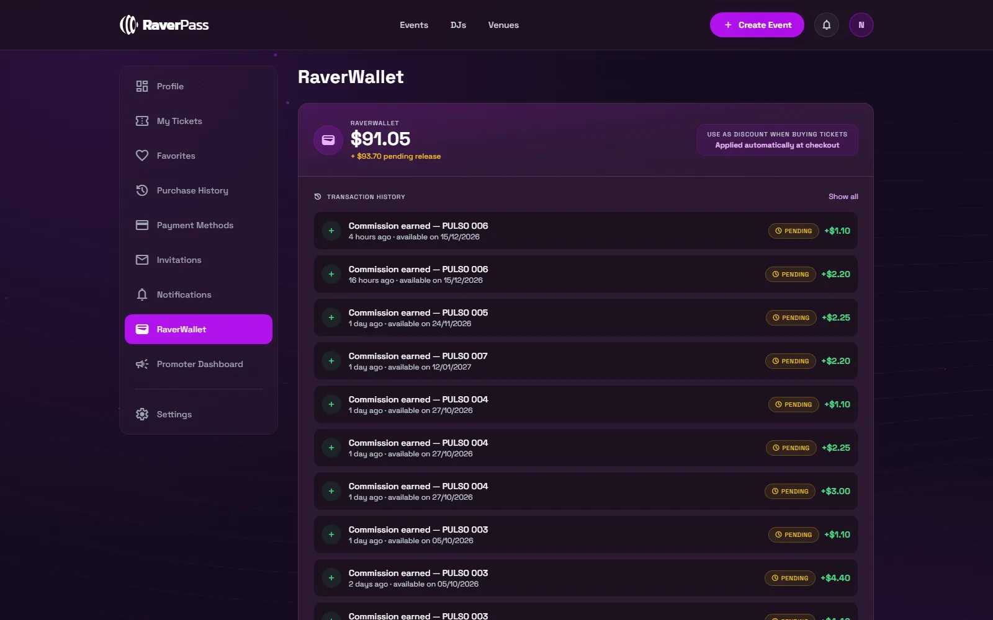Click the Applied automatically at checkout banner
Viewport: 993px width, 620px height.
click(x=777, y=139)
